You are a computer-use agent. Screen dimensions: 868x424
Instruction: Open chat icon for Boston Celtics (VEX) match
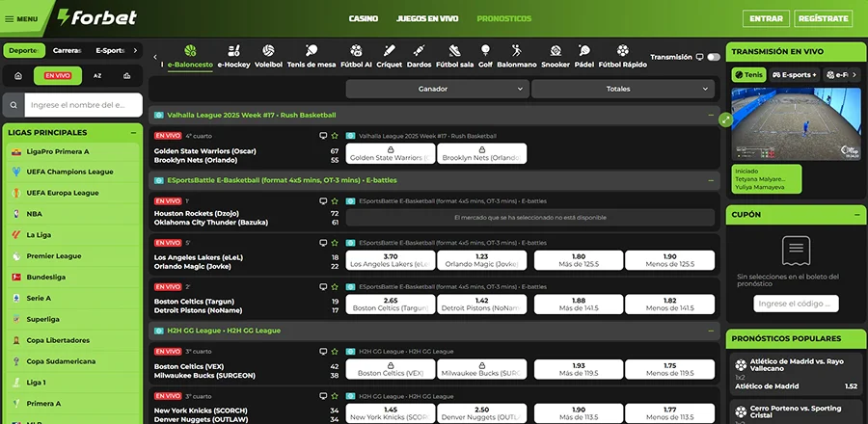coord(323,351)
